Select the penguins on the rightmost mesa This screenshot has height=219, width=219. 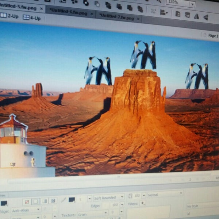tap(197, 76)
